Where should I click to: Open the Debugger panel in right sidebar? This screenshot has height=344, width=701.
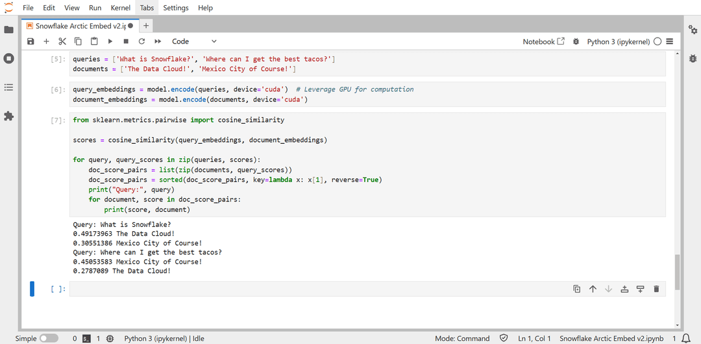pyautogui.click(x=693, y=58)
